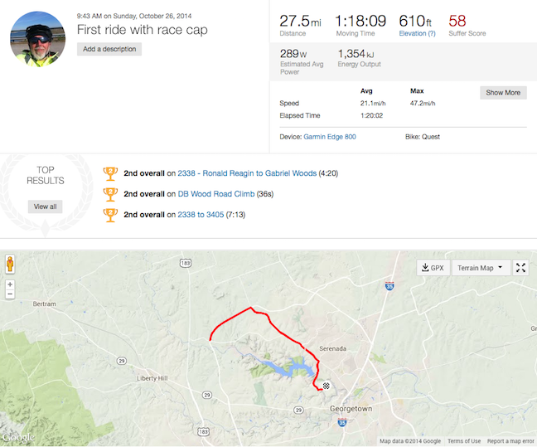Image resolution: width=537 pixels, height=447 pixels.
Task: Open the 2338 to 3405 segment link
Action: point(201,215)
